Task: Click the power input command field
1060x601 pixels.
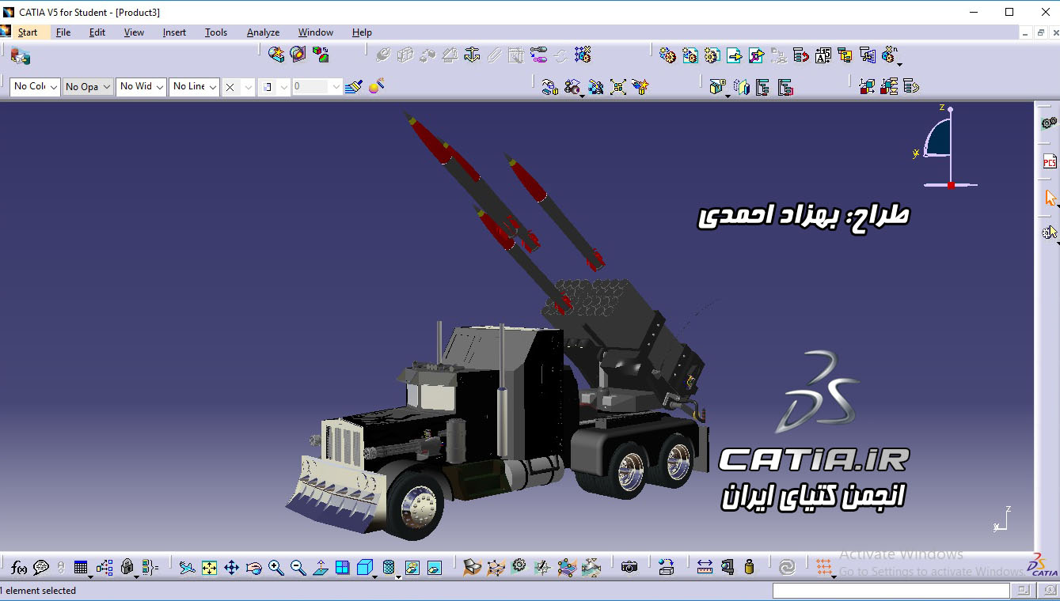Action: click(891, 591)
